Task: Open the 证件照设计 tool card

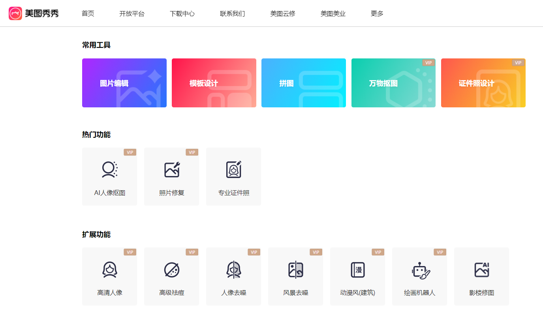Action: coord(483,83)
